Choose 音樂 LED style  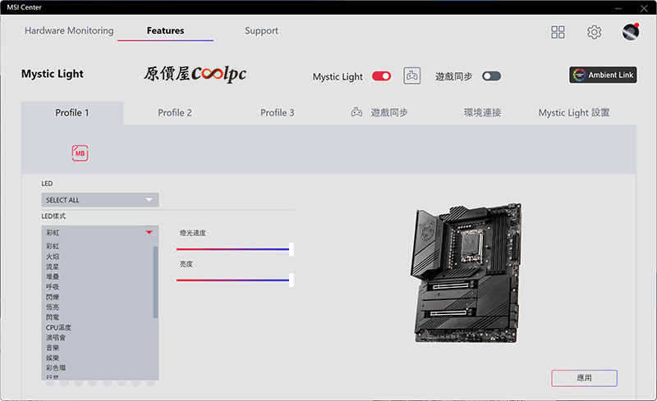[53, 348]
